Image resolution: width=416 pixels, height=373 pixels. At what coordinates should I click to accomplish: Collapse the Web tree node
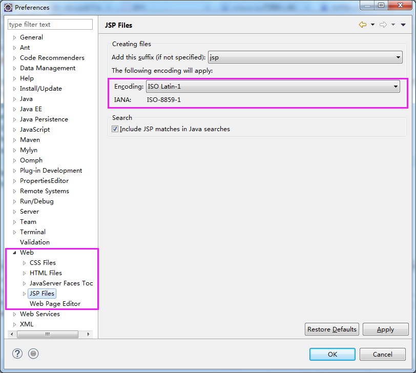click(14, 253)
